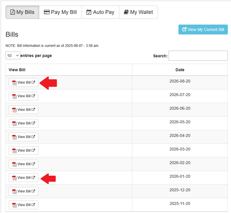Click the View My Current Bill button
The height and width of the screenshot is (213, 231).
click(x=203, y=30)
